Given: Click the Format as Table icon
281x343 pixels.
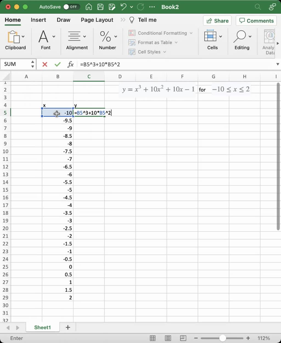Looking at the screenshot, I should pyautogui.click(x=132, y=43).
